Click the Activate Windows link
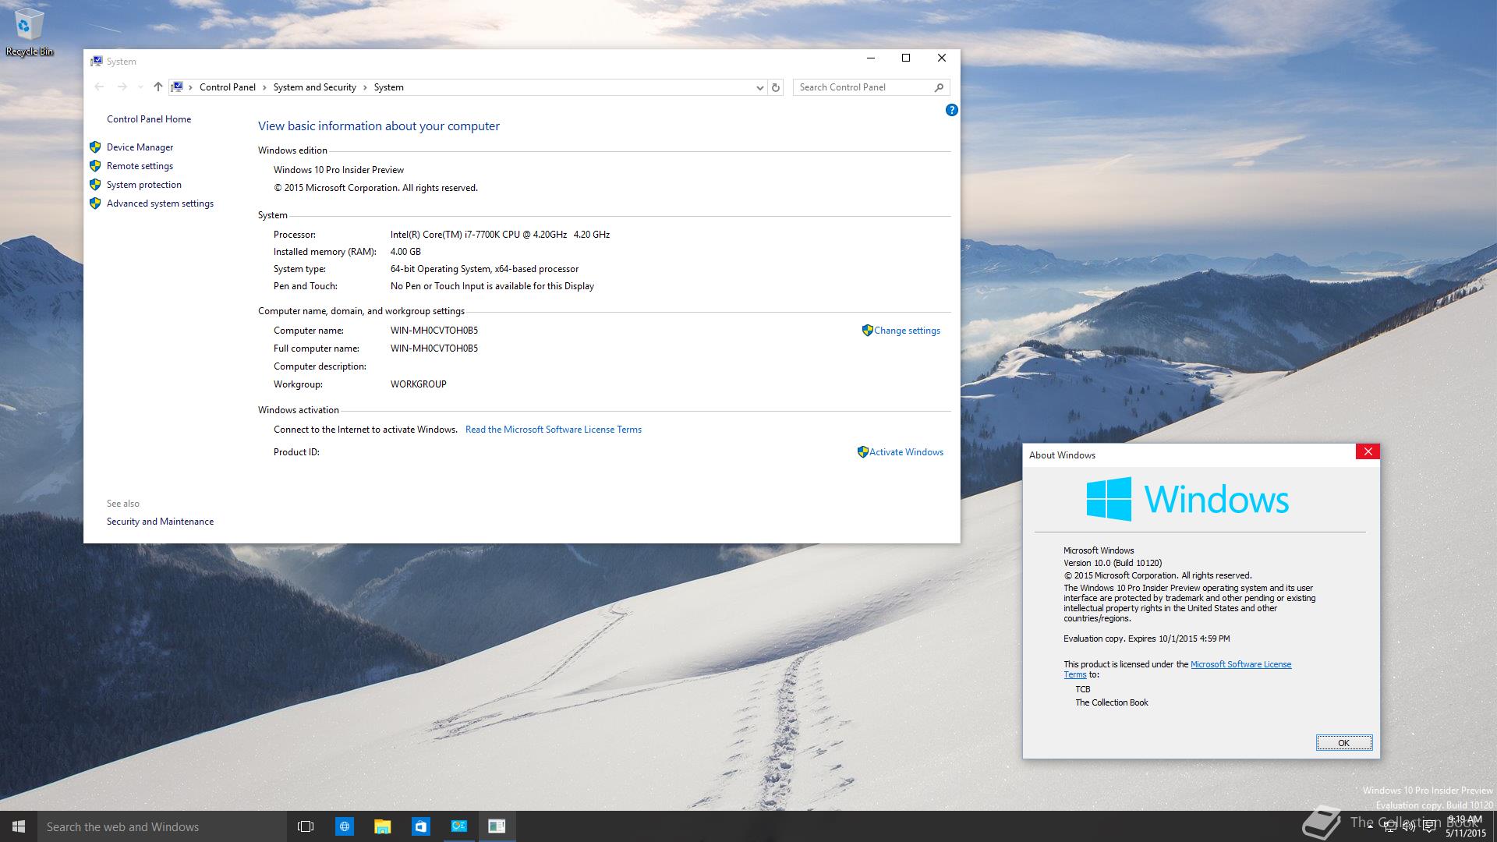The height and width of the screenshot is (842, 1497). pyautogui.click(x=906, y=452)
